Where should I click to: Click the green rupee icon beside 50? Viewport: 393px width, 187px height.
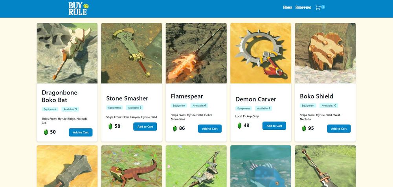click(46, 132)
